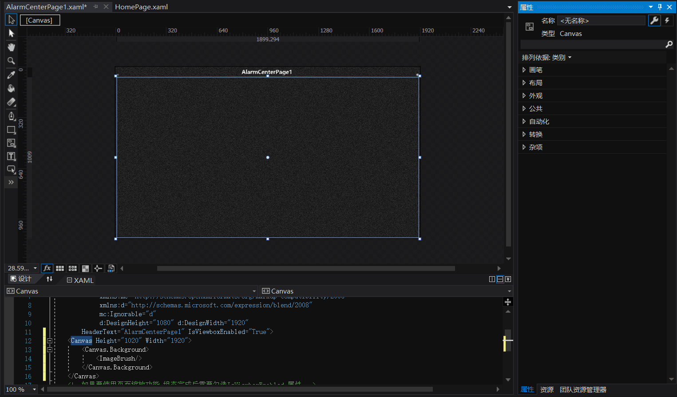The width and height of the screenshot is (677, 397).
Task: Select the TextBlock text tool
Action: click(x=12, y=156)
